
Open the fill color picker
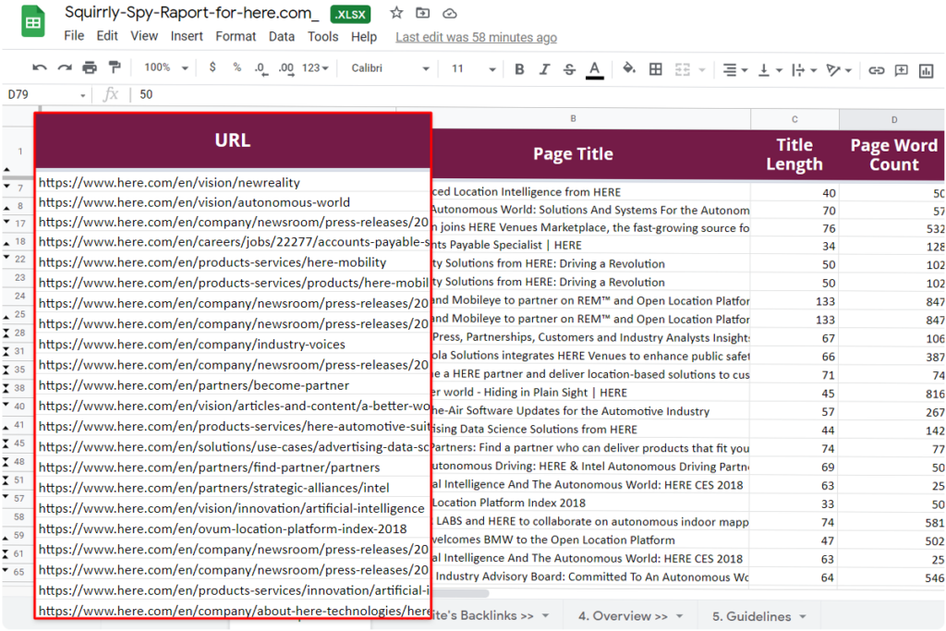[628, 68]
